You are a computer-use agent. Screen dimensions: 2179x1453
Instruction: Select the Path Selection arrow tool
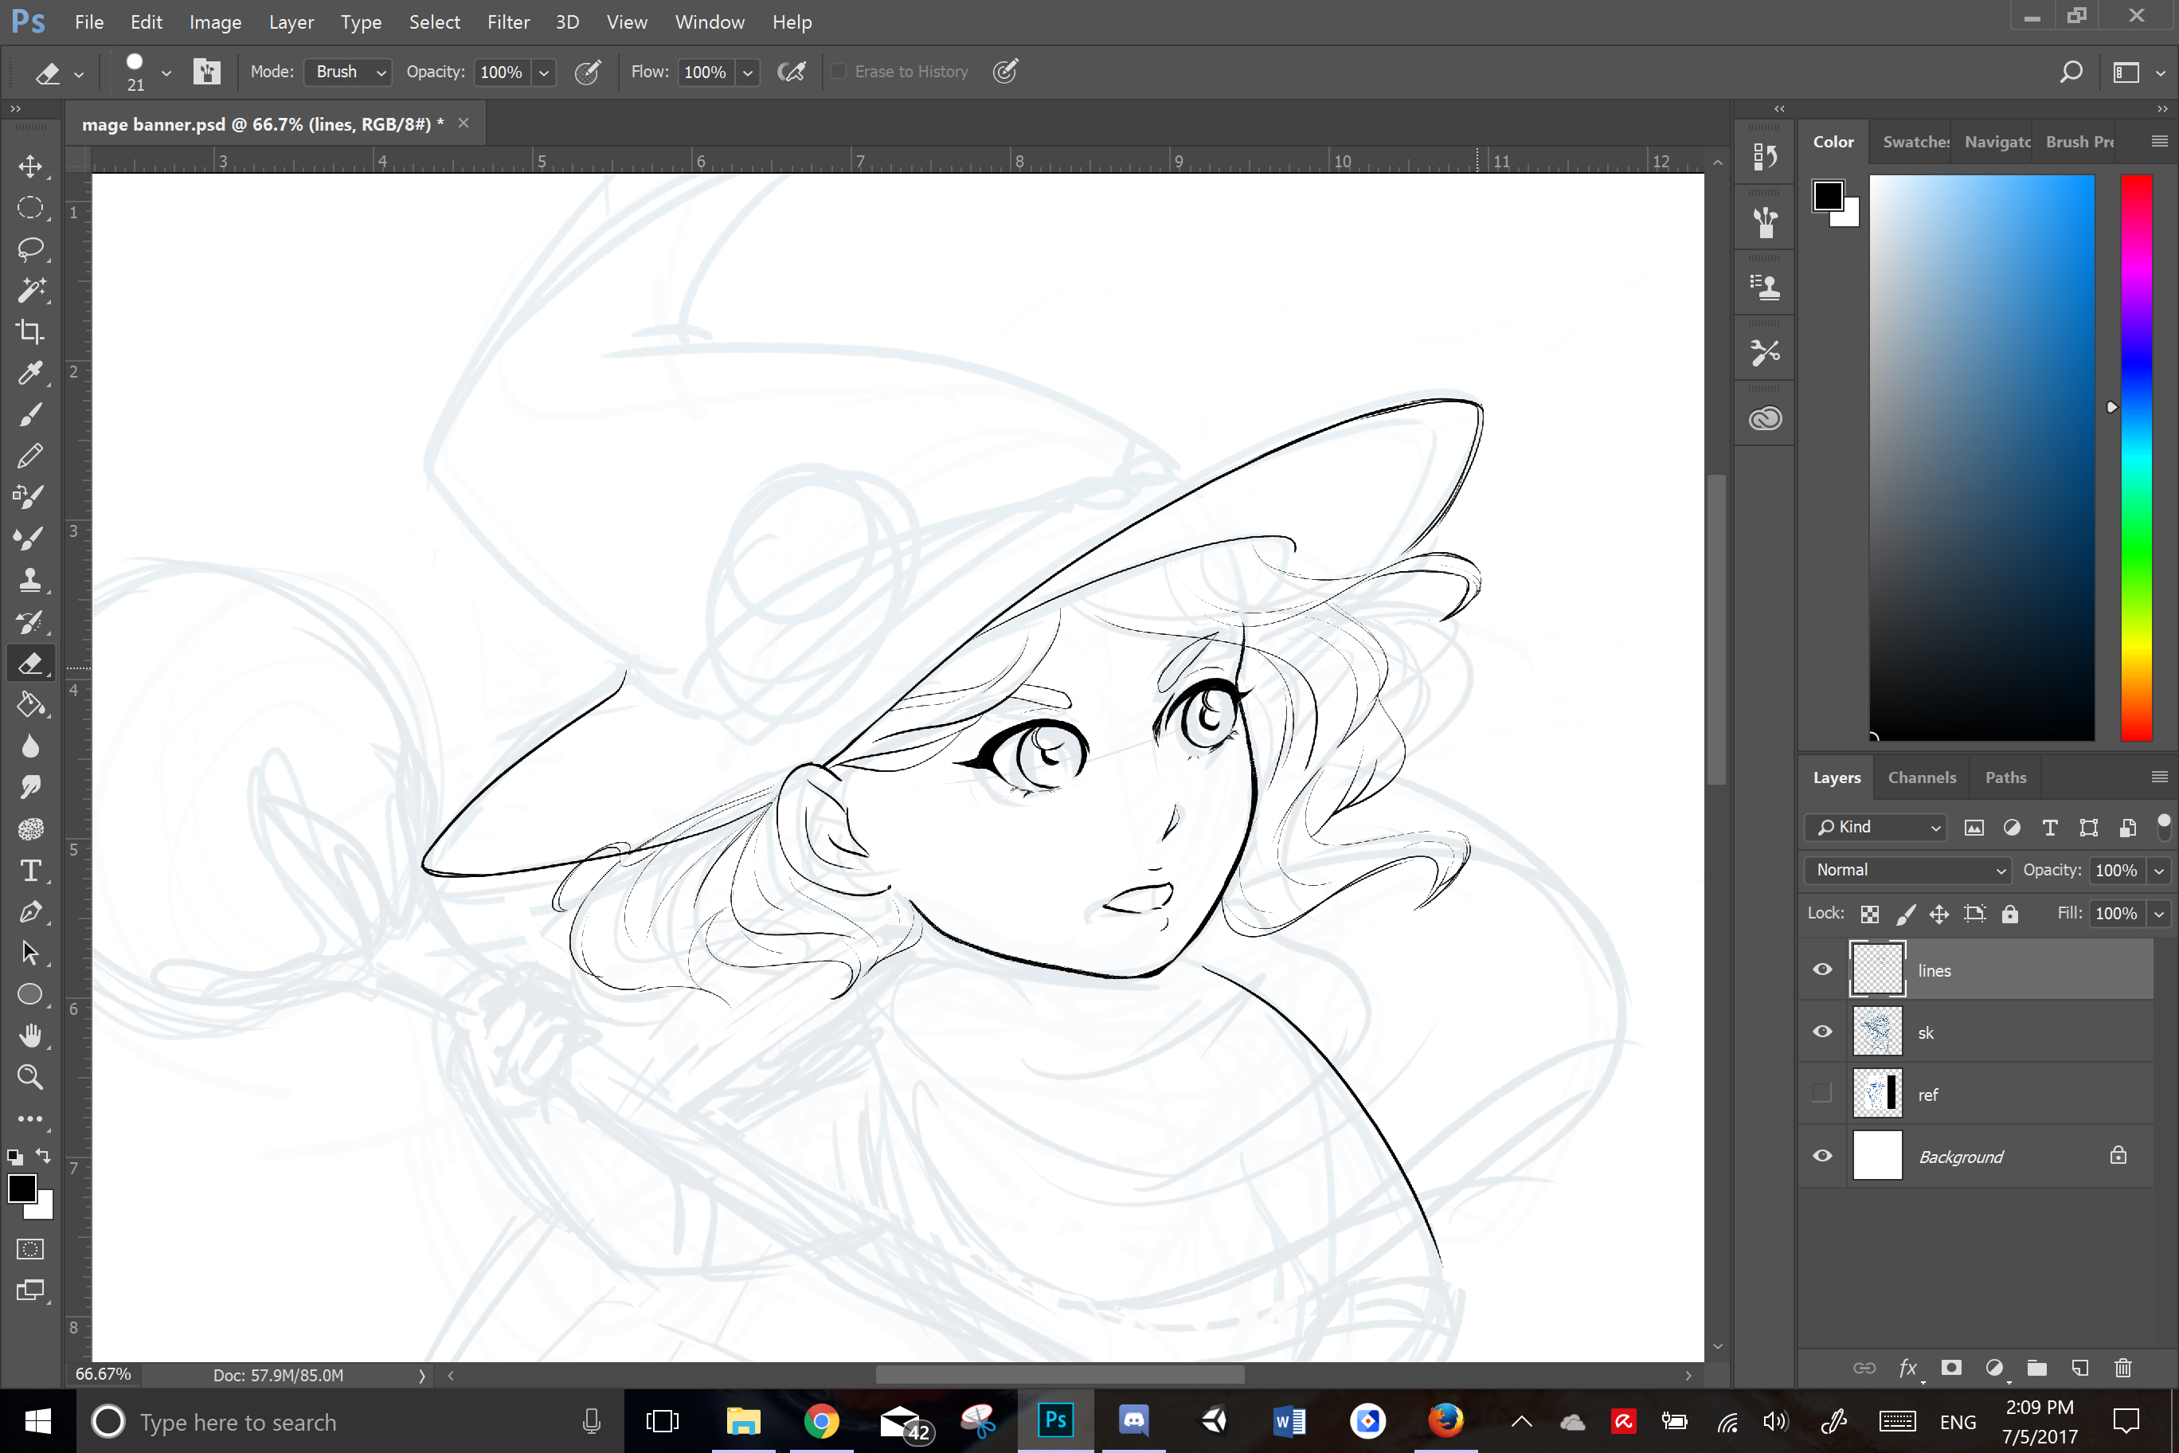pyautogui.click(x=29, y=953)
